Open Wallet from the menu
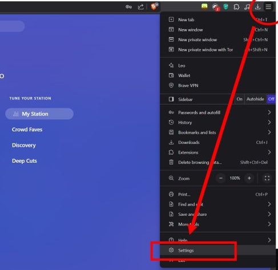This screenshot has height=270, width=278. coord(217,75)
